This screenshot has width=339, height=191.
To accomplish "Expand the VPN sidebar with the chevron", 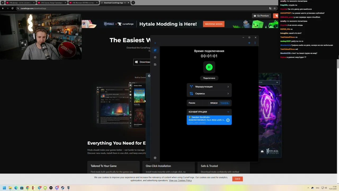I will click(155, 43).
